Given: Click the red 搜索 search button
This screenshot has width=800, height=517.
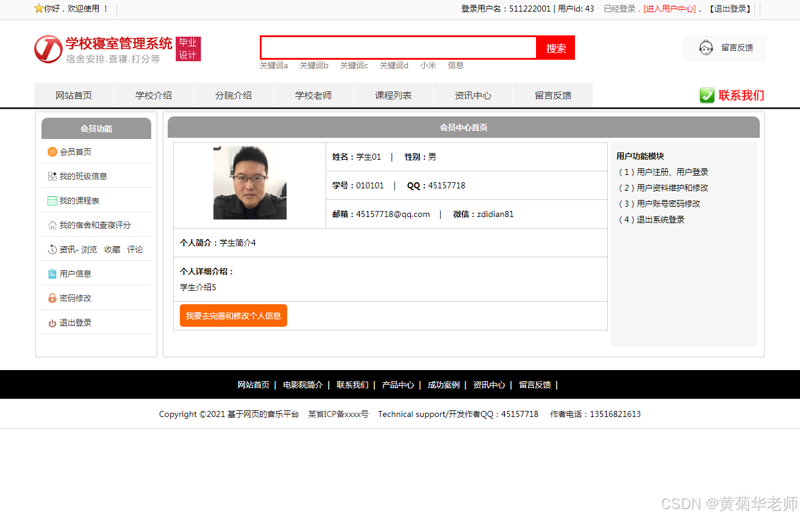Looking at the screenshot, I should pyautogui.click(x=555, y=48).
